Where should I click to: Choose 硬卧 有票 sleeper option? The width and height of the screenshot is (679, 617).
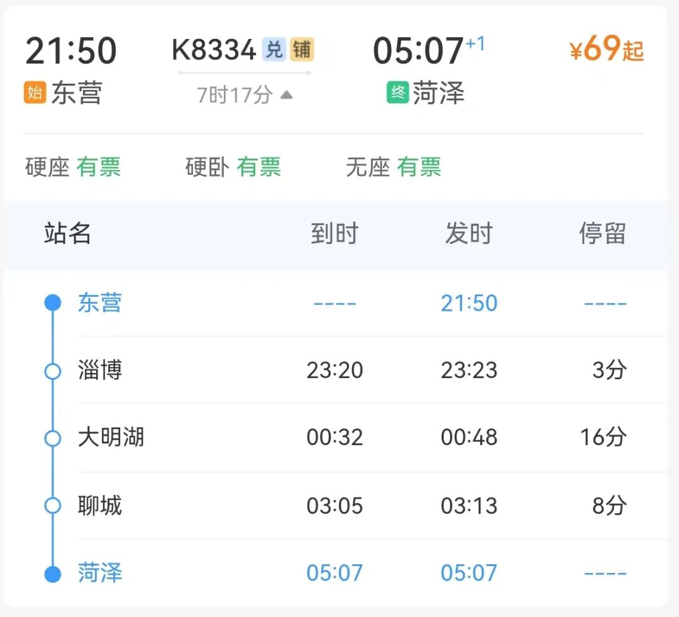233,167
